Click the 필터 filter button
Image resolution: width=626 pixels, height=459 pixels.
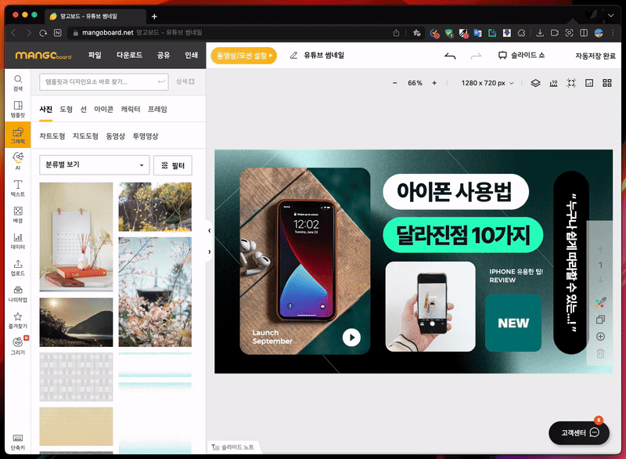click(173, 165)
